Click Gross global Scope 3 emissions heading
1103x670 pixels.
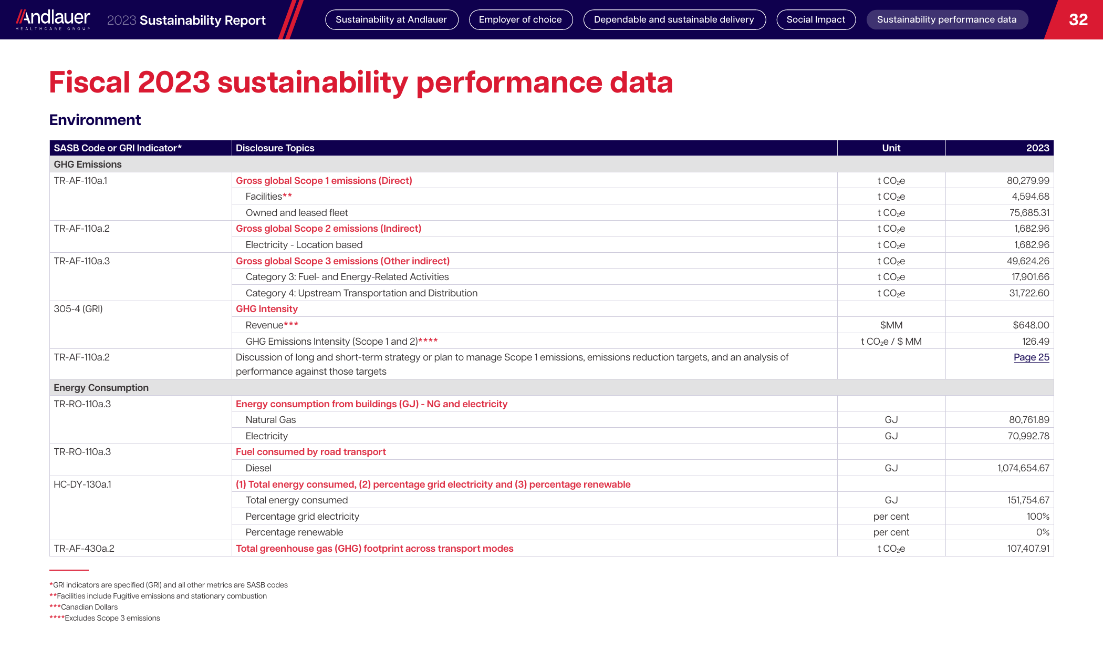pos(342,261)
